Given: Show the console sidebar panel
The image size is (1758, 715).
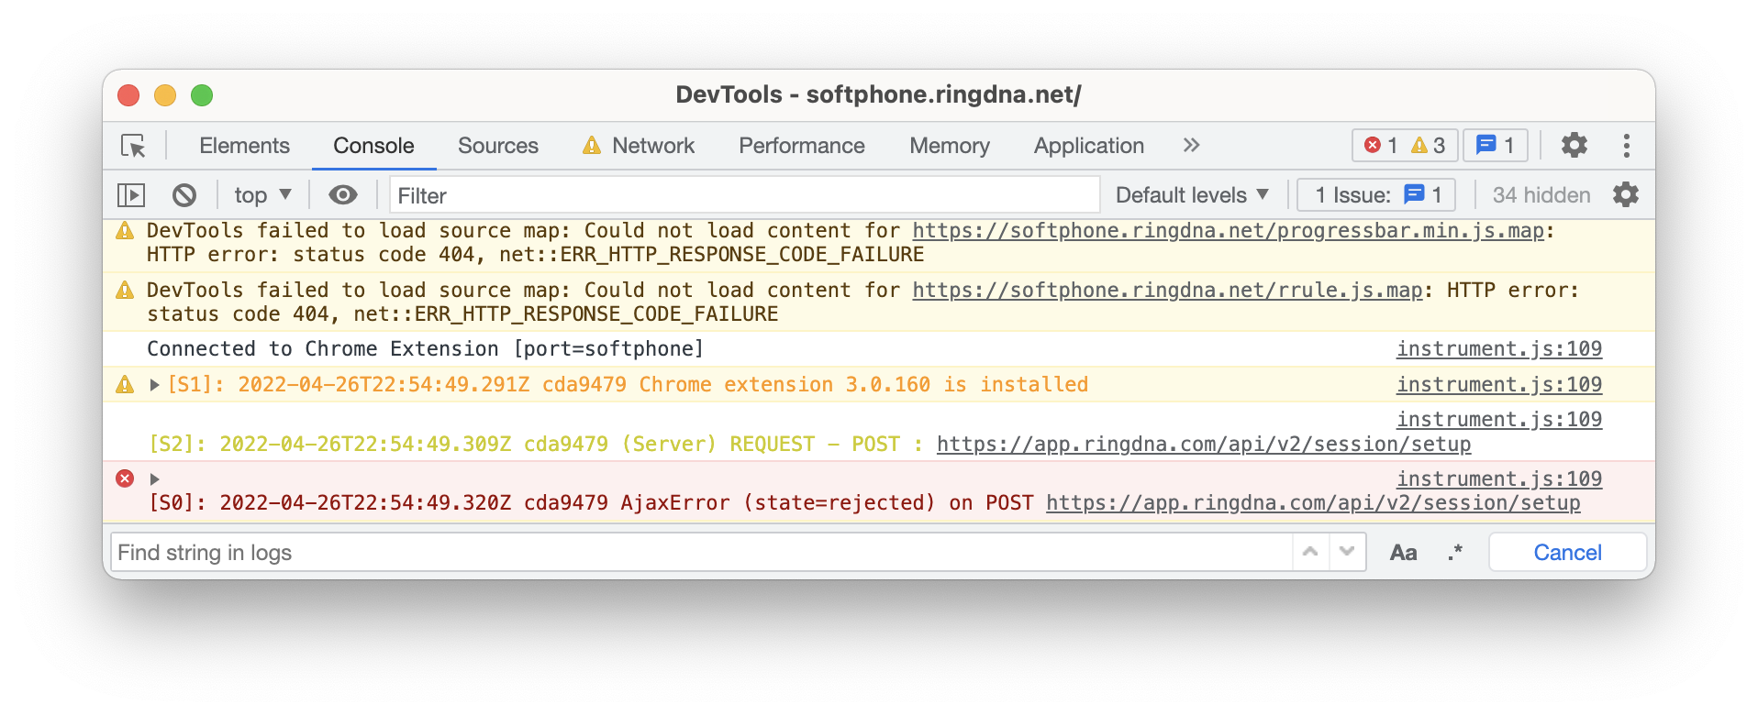Looking at the screenshot, I should (x=131, y=195).
